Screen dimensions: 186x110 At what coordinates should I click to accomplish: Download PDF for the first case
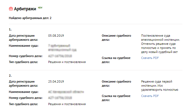click(x=150, y=58)
